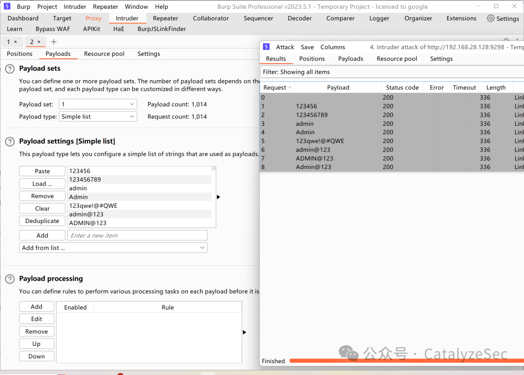Toggle Timeout checkbox for 123456789 row
This screenshot has height=375, width=524.
coord(464,115)
